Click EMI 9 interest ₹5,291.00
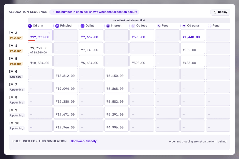The height and width of the screenshot is (159, 239). click(x=116, y=113)
